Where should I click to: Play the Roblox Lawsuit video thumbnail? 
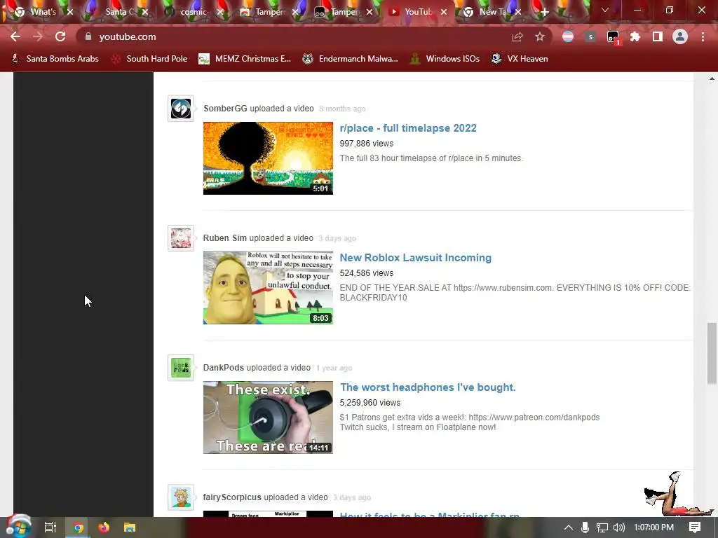coord(268,288)
